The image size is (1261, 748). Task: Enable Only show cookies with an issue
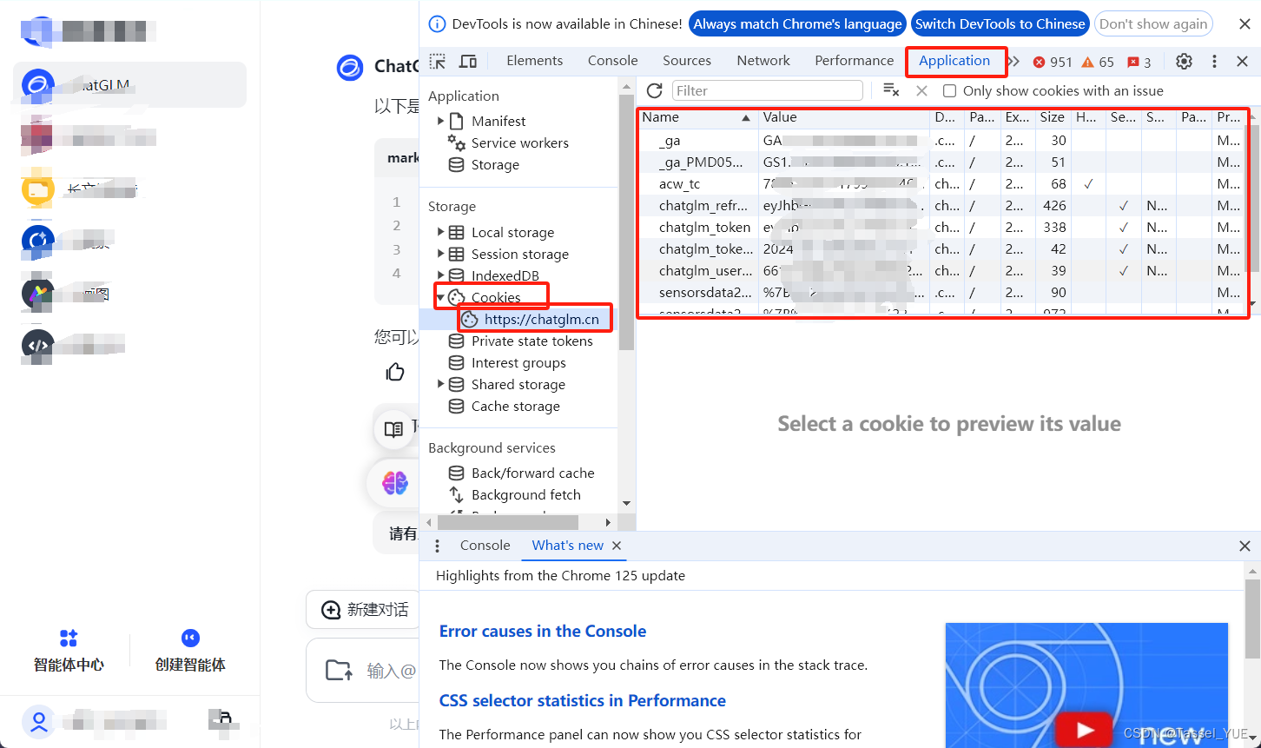tap(949, 91)
